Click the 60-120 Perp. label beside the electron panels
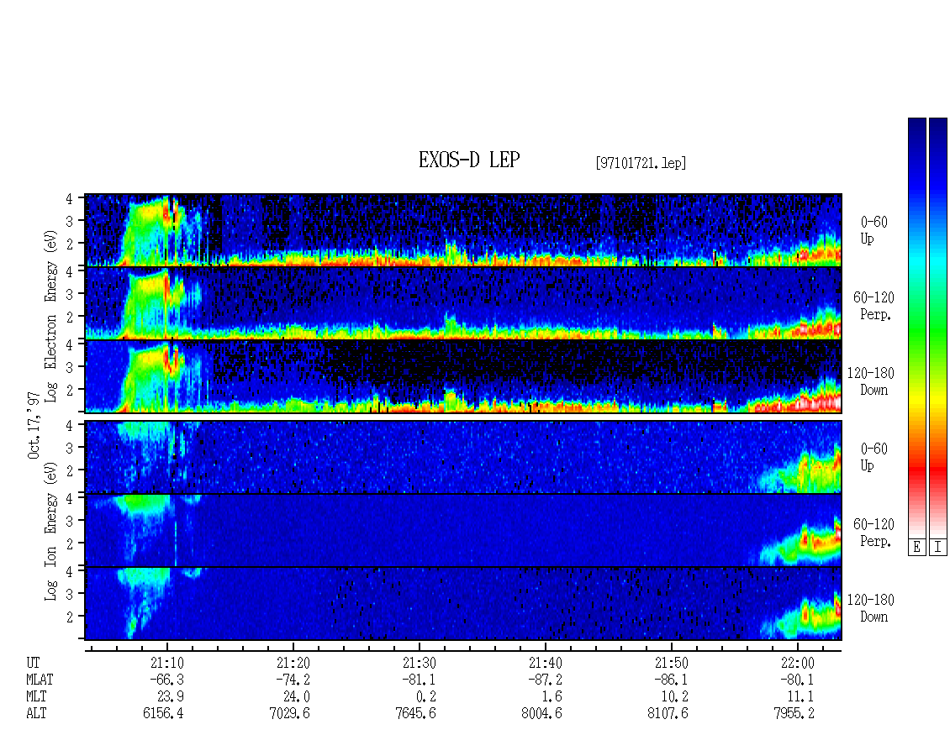 [x=873, y=306]
